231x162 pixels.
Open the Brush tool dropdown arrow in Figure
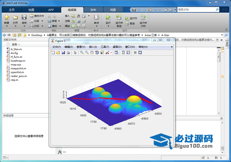click(111, 52)
